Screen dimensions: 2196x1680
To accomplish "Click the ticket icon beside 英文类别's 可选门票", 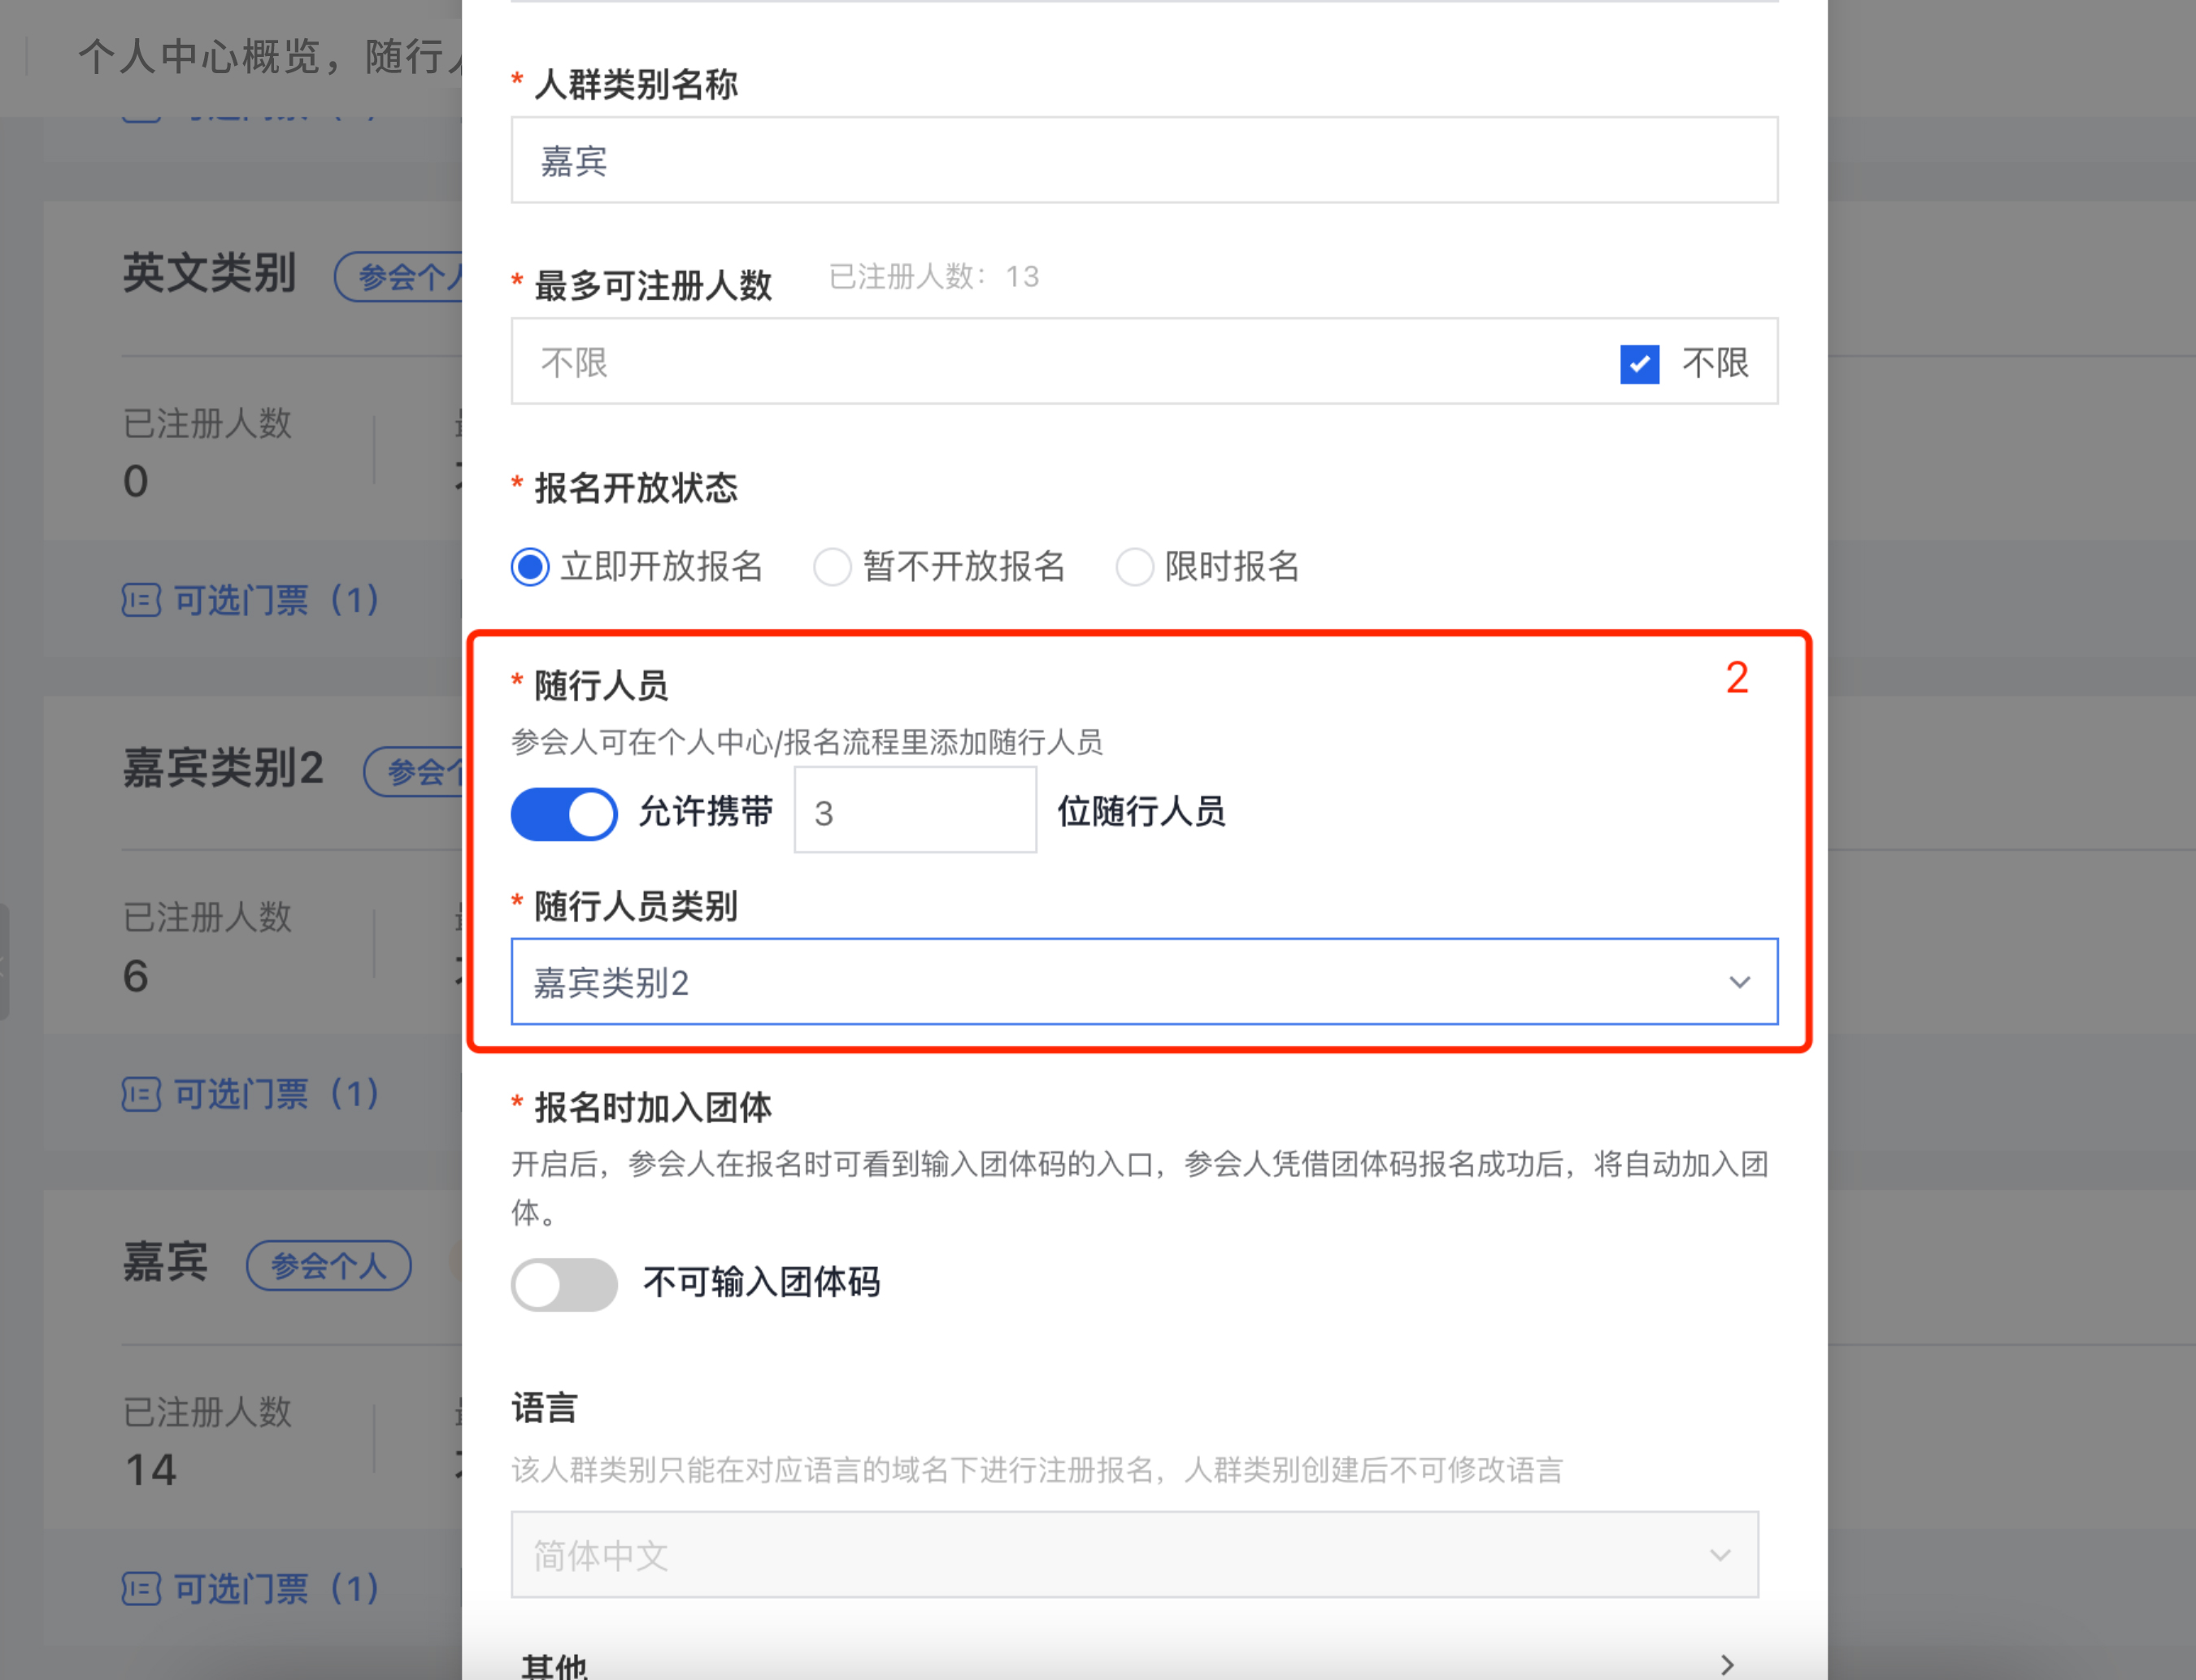I will [143, 600].
